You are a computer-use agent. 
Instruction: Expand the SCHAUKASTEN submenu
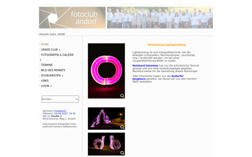pyautogui.click(x=52, y=75)
